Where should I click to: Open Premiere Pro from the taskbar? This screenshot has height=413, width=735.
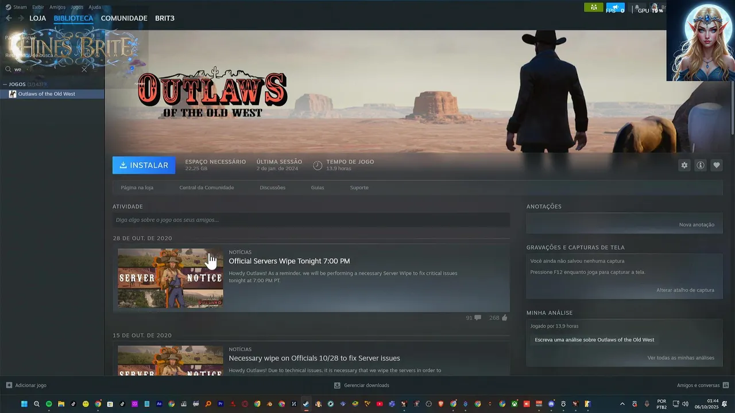220,404
